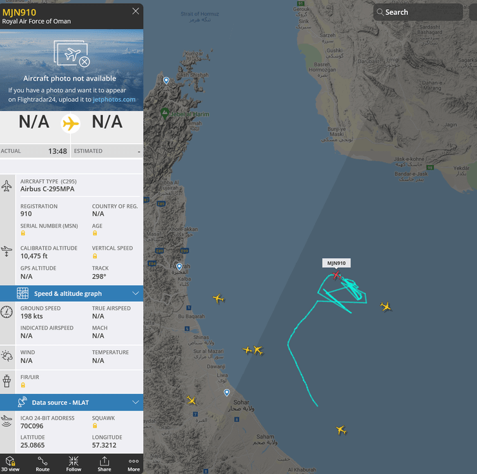The image size is (477, 474).
Task: Click the Speed & altitude graph icon
Action: pyautogui.click(x=23, y=293)
